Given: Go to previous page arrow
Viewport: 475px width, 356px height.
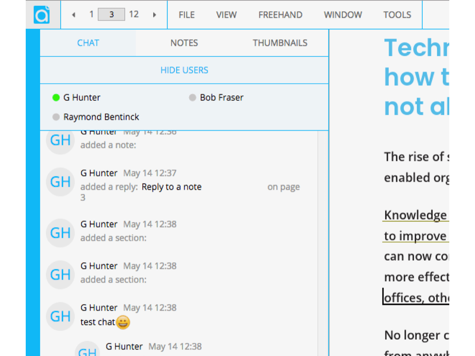Looking at the screenshot, I should (x=74, y=15).
